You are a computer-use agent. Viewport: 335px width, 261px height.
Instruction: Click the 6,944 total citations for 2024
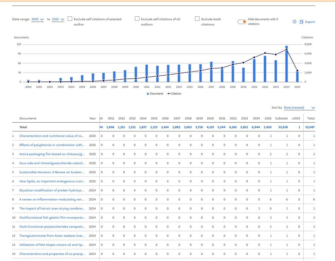point(256,127)
